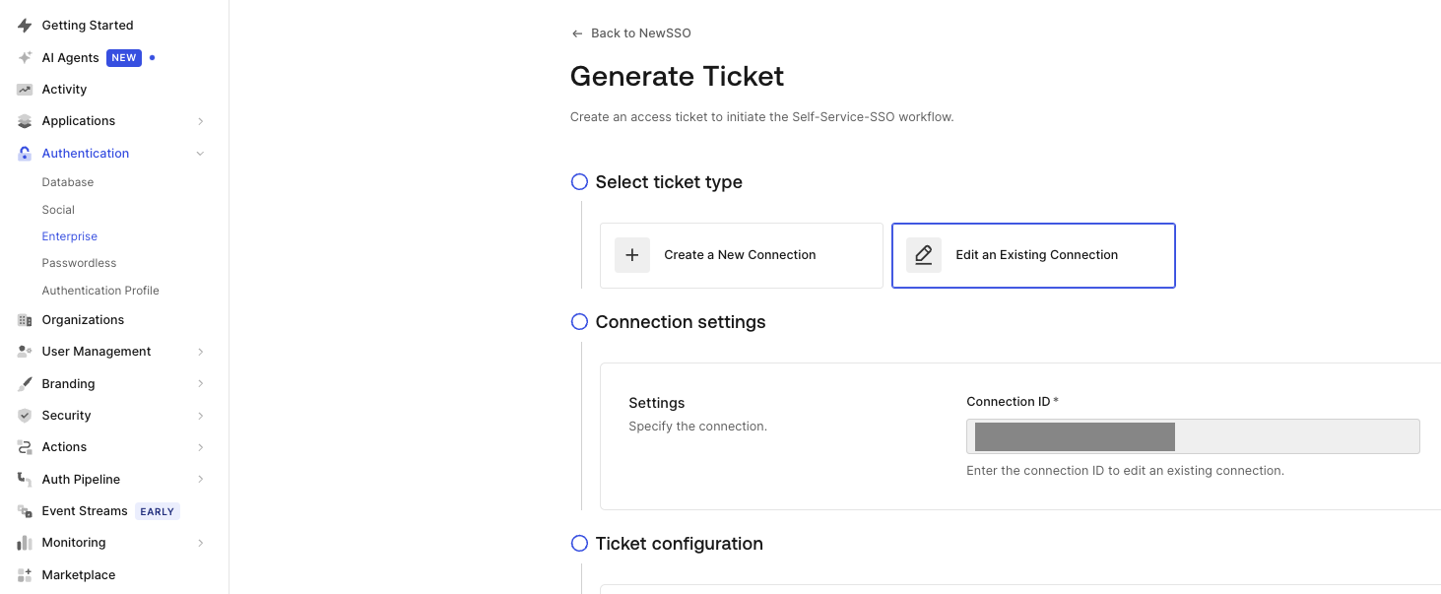
Task: Click the Settings section label
Action: click(657, 403)
